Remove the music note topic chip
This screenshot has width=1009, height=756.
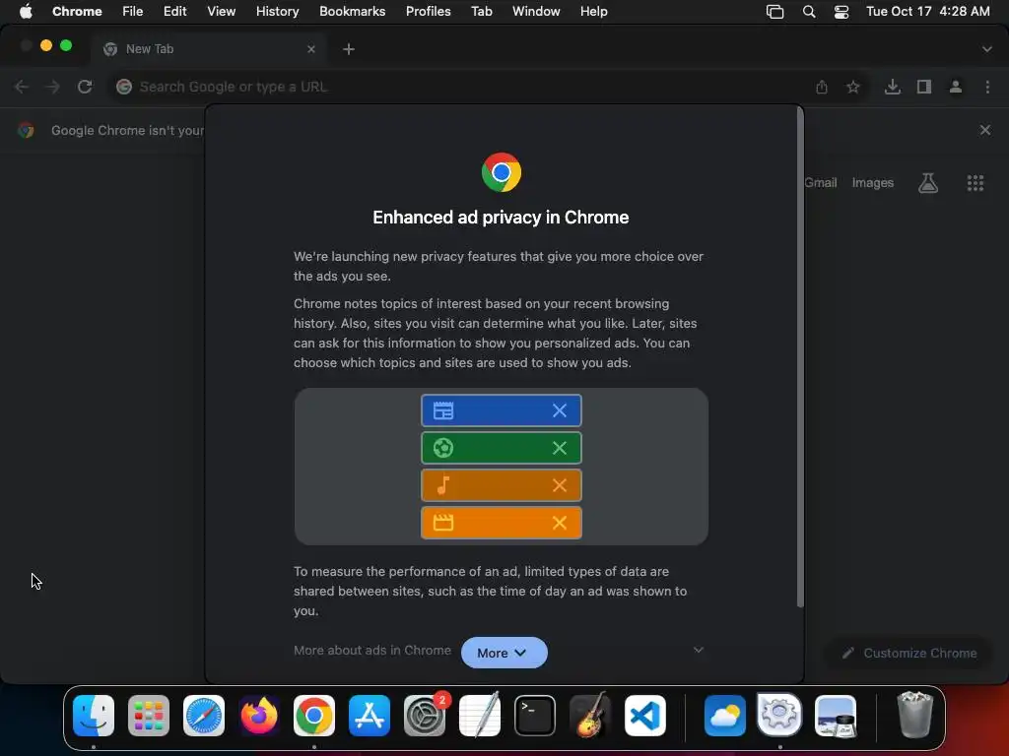pos(560,485)
